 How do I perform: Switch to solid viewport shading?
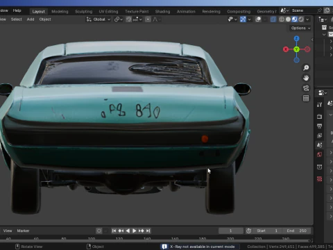288,19
